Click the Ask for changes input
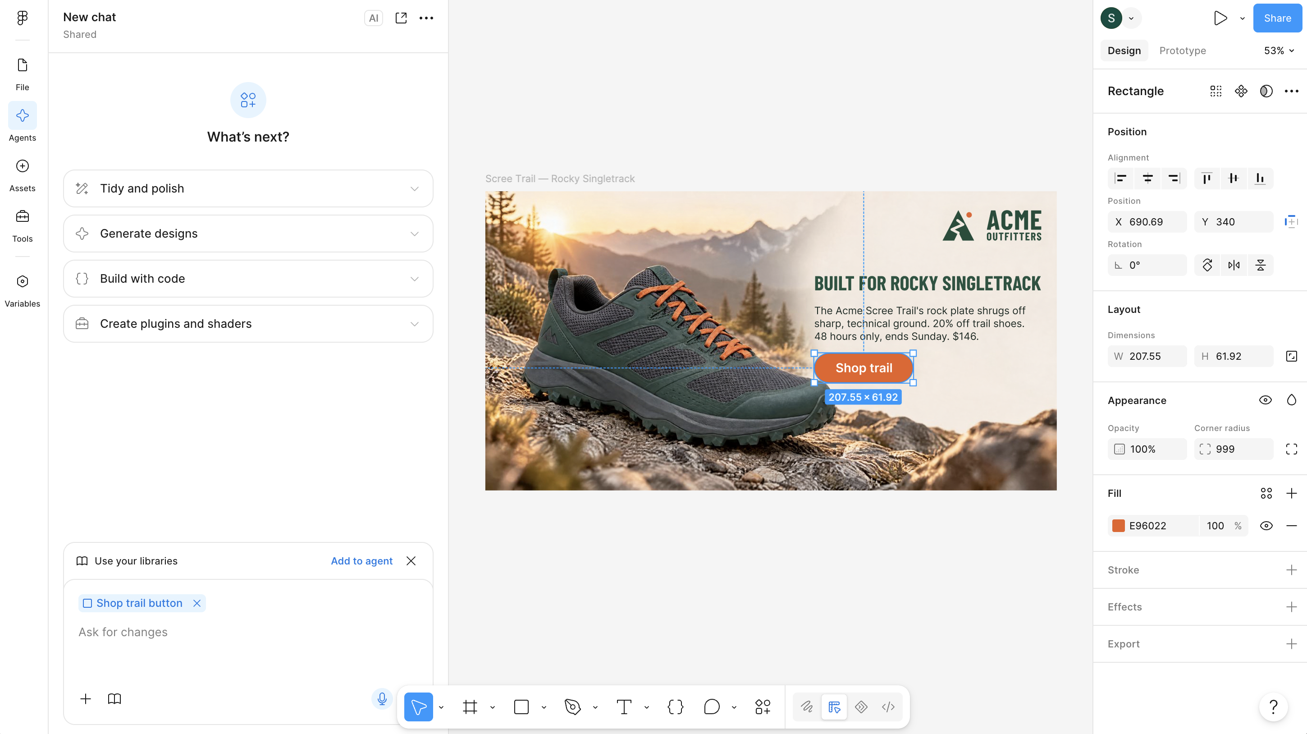 coord(248,633)
